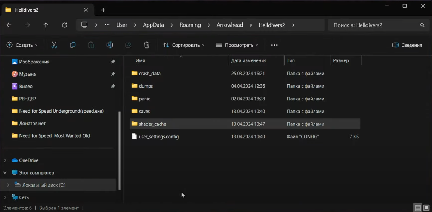Image resolution: width=432 pixels, height=212 pixels.
Task: Click the pin icon next to Изображения
Action: 113,62
